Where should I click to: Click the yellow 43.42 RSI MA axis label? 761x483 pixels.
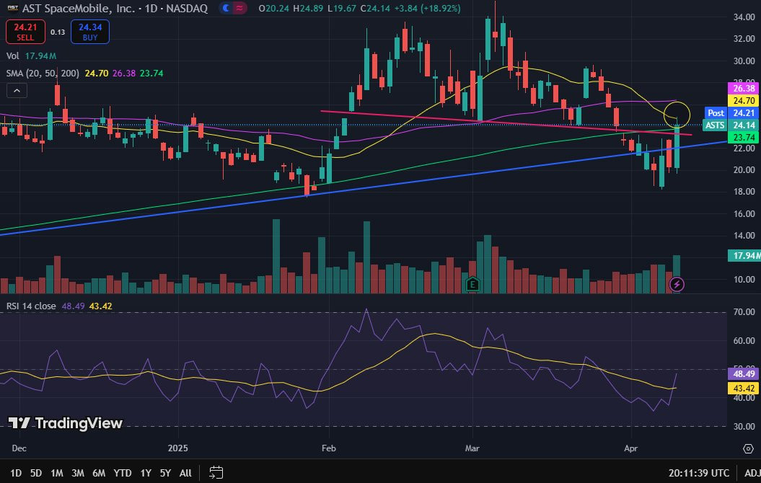[744, 388]
